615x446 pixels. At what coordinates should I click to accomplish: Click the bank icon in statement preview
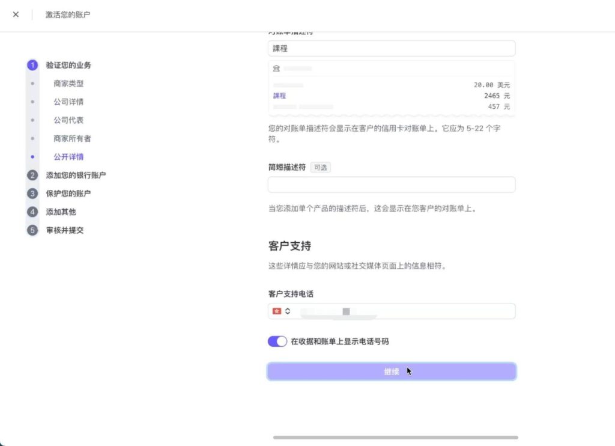point(276,69)
